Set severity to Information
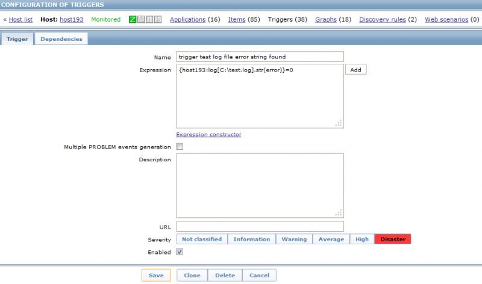This screenshot has width=482, height=284. [x=252, y=239]
